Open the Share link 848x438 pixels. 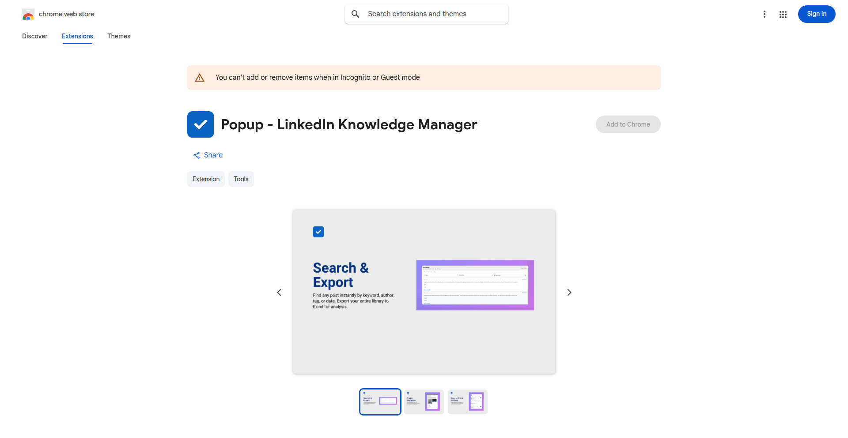point(213,155)
